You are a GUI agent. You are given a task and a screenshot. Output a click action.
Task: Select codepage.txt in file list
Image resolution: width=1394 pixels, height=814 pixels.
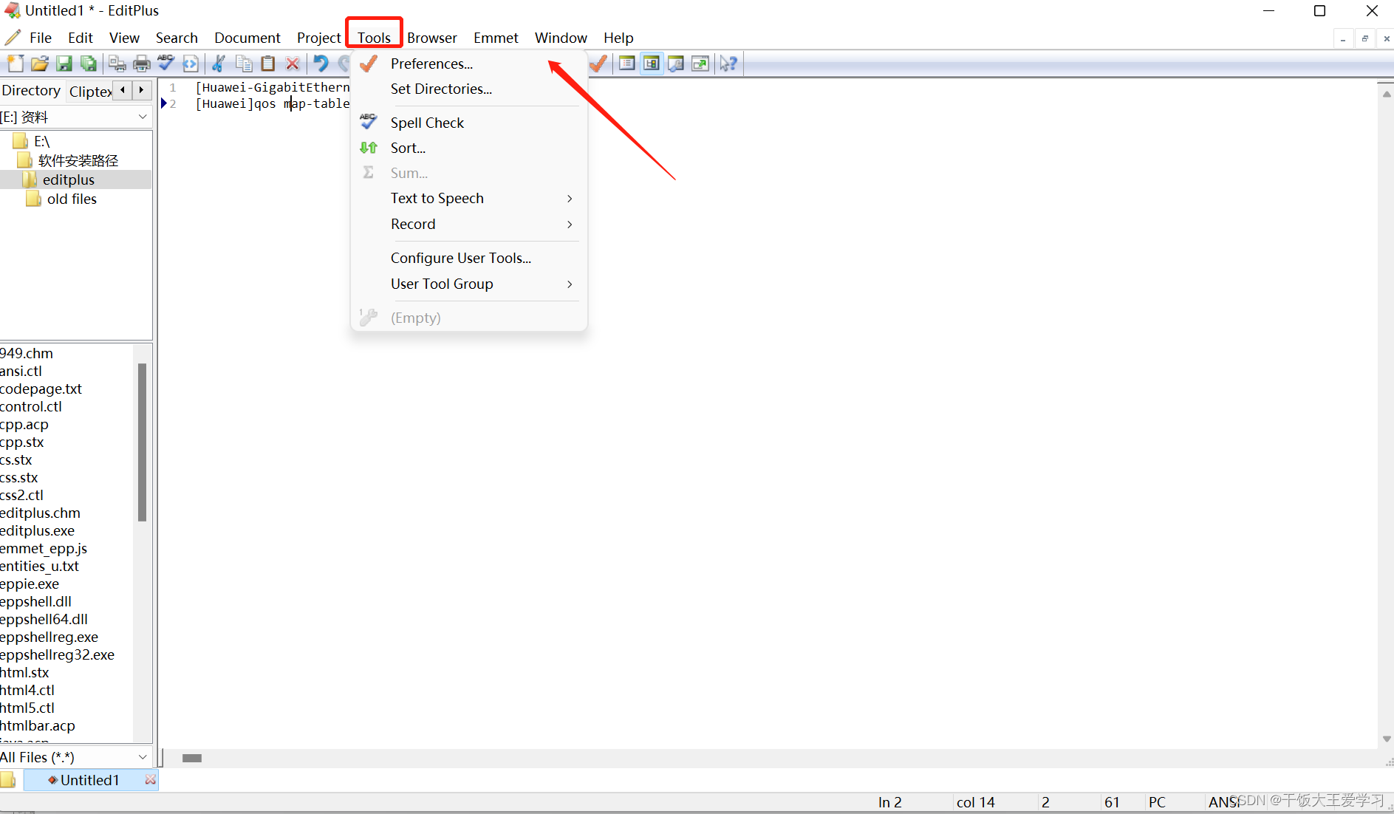pos(41,389)
